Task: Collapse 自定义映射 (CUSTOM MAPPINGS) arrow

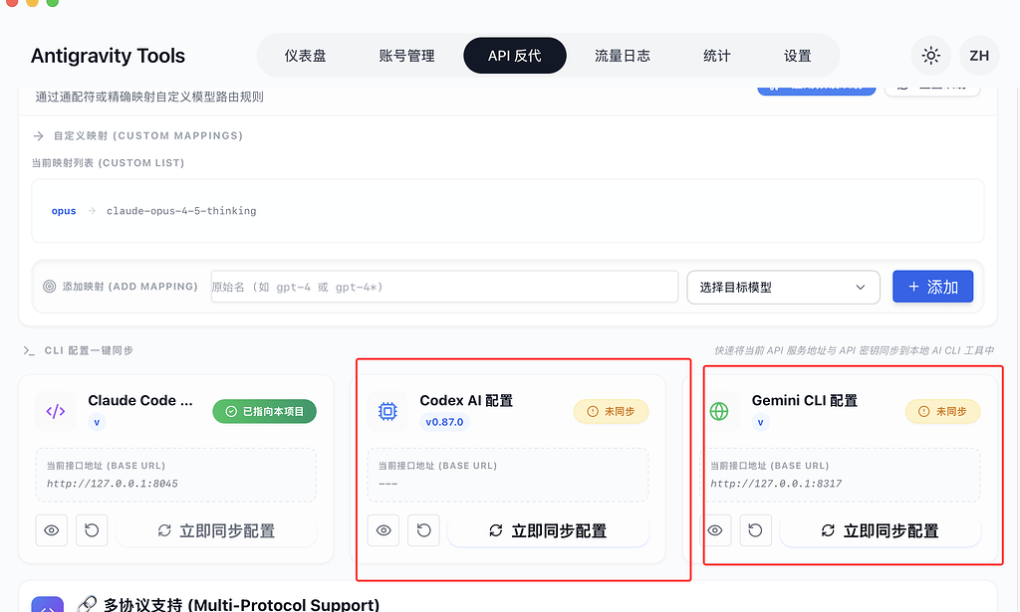Action: (x=39, y=135)
